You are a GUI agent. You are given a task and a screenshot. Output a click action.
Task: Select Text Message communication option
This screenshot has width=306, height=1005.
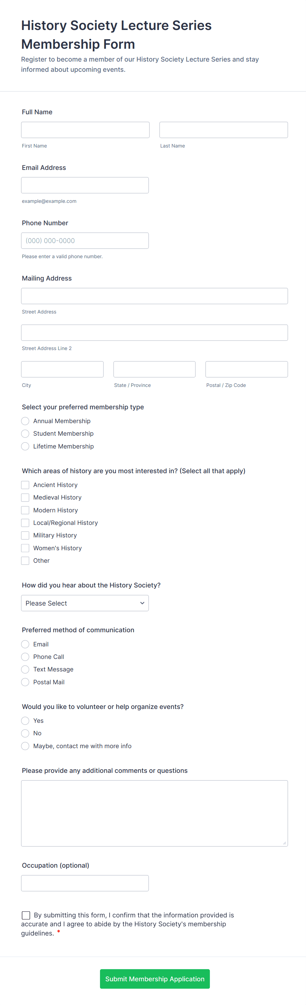point(25,669)
